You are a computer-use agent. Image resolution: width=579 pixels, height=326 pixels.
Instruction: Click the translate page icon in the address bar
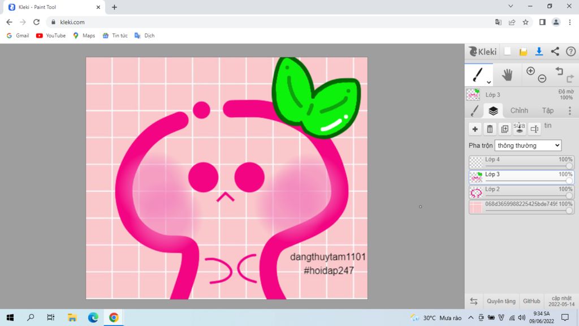[498, 22]
